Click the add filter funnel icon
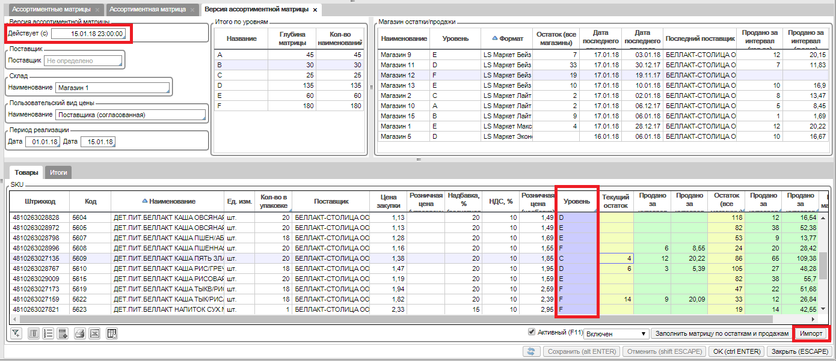The image size is (836, 361). pyautogui.click(x=16, y=334)
